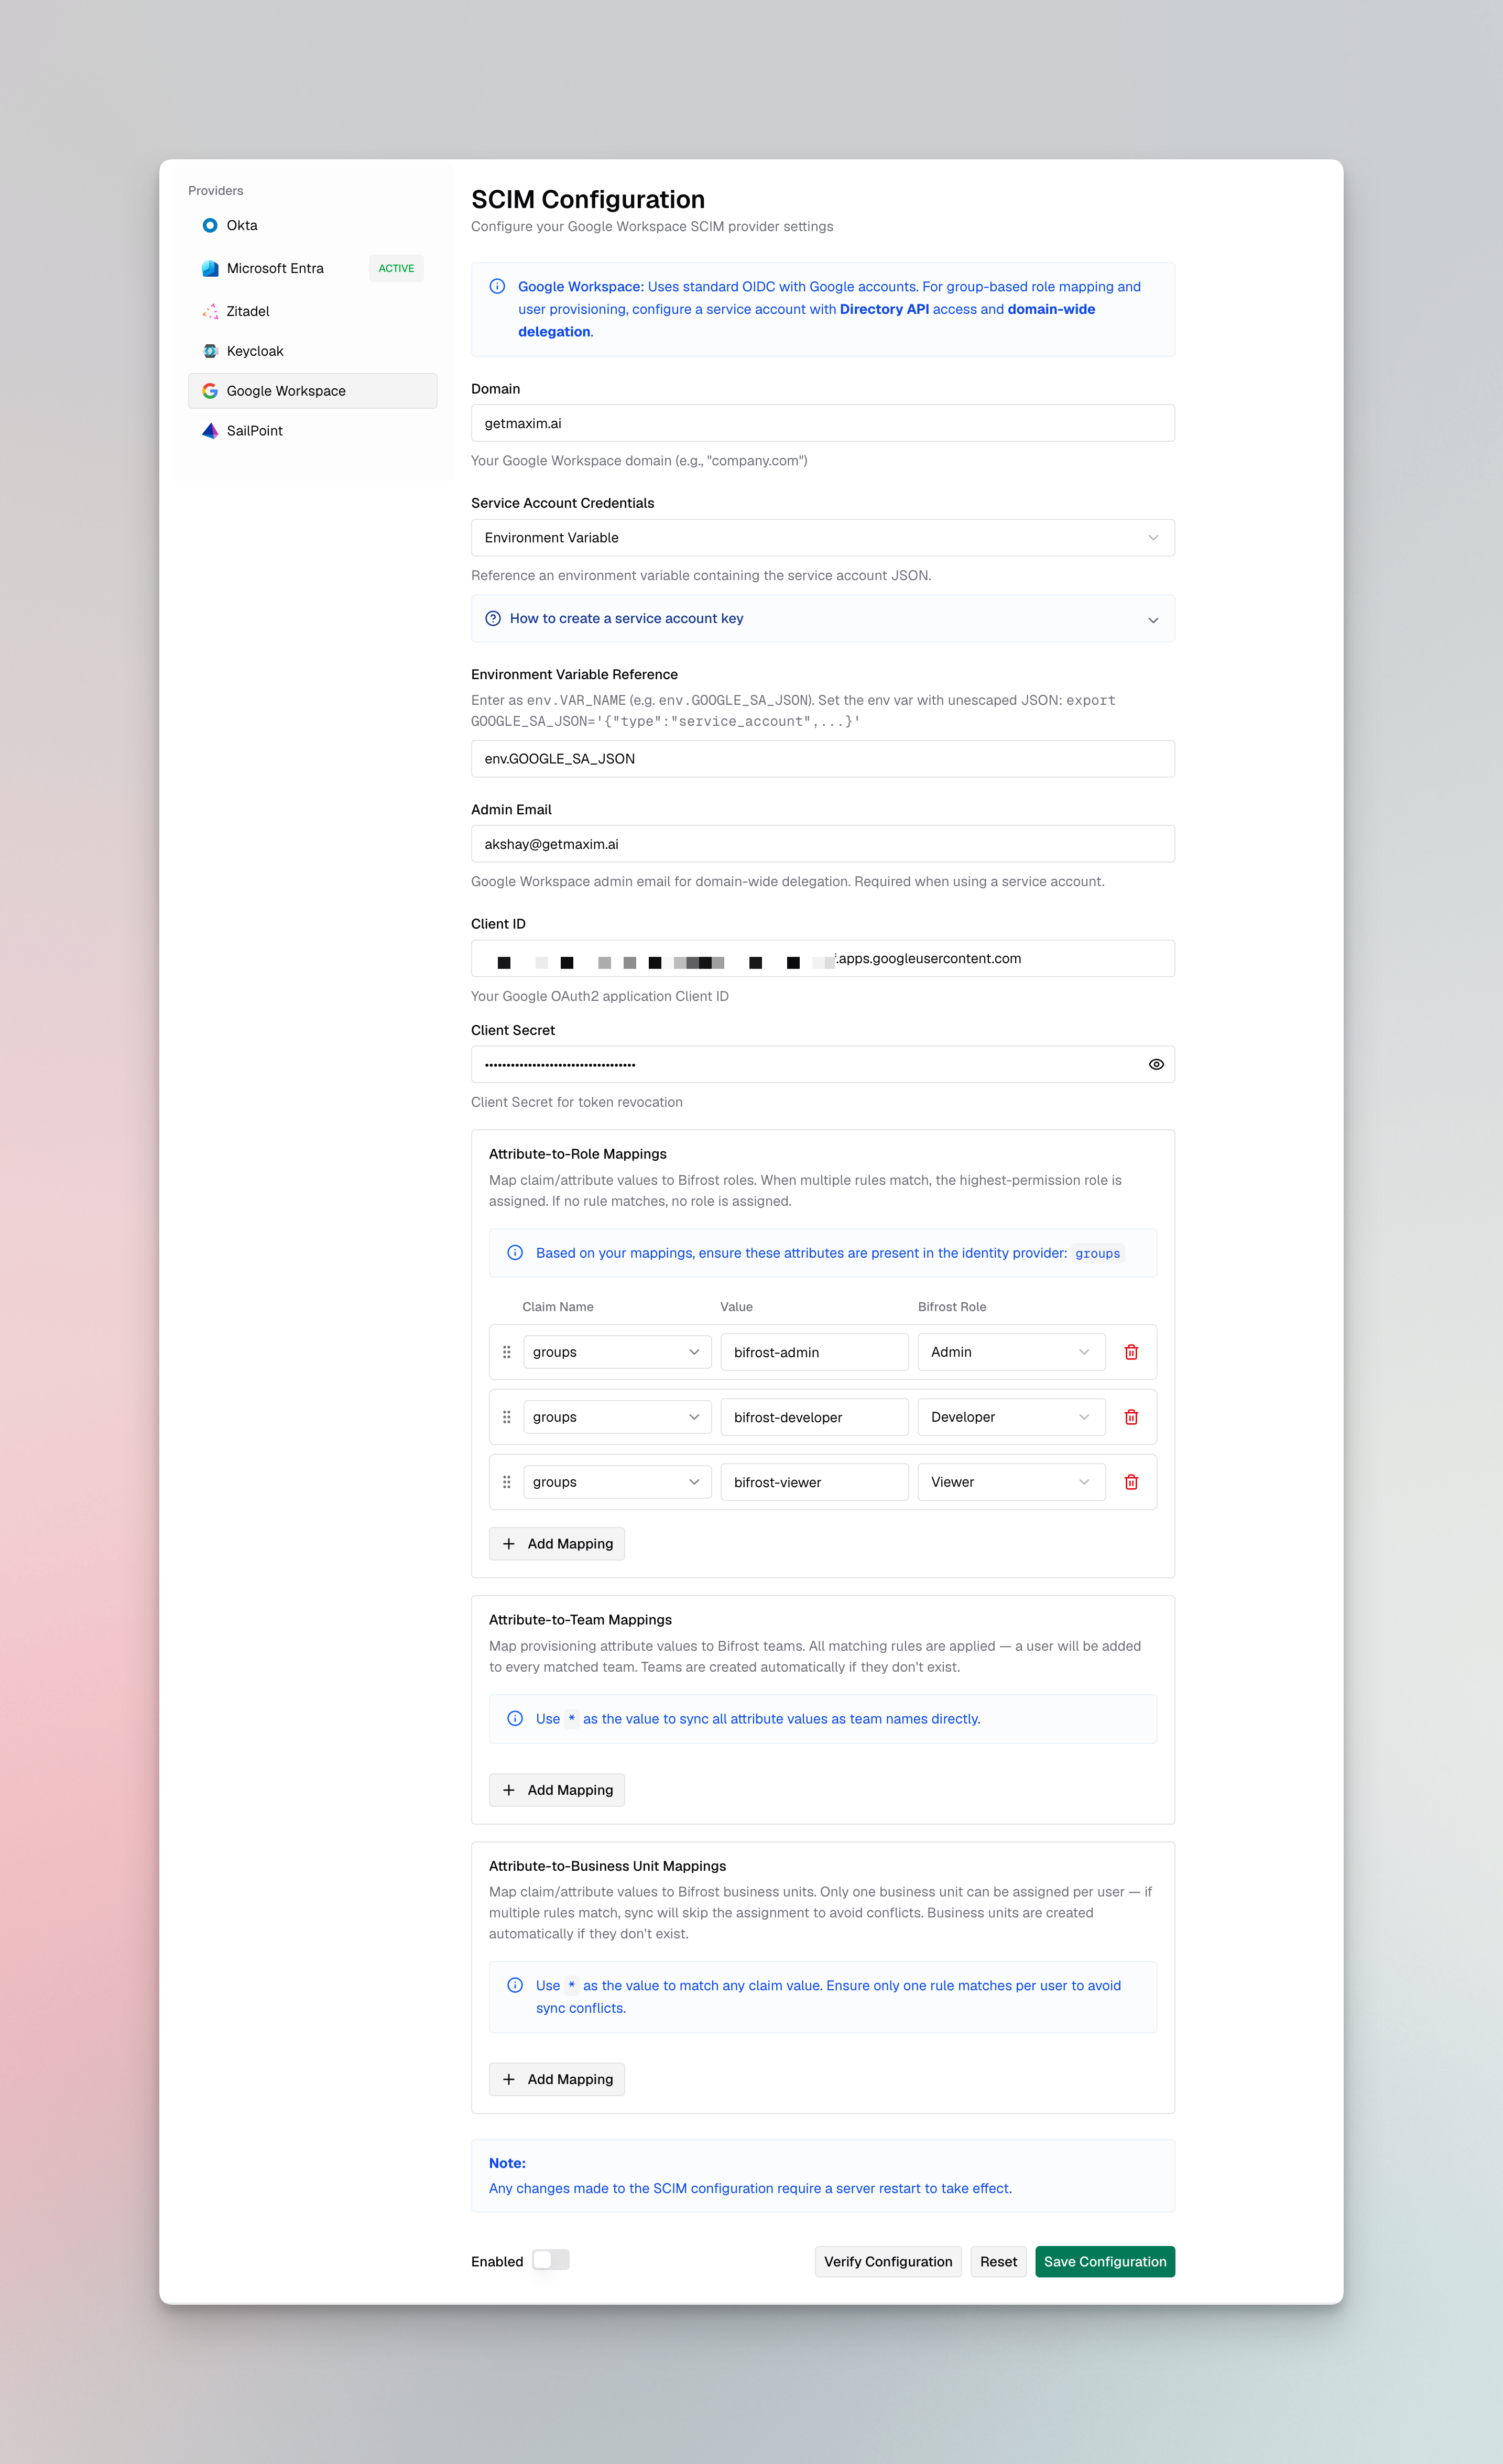
Task: Click the Bifrost Role column header
Action: [951, 1307]
